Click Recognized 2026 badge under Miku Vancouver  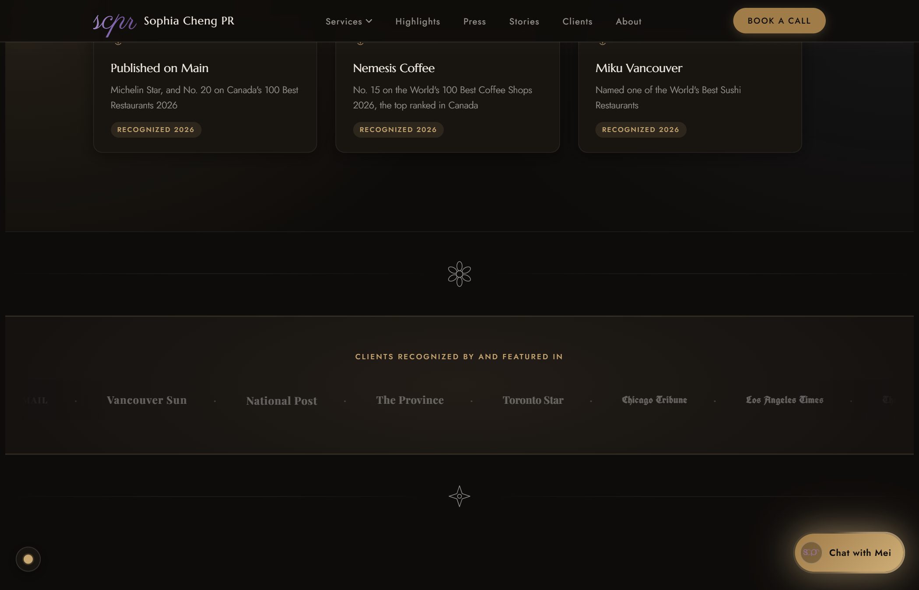pyautogui.click(x=641, y=130)
